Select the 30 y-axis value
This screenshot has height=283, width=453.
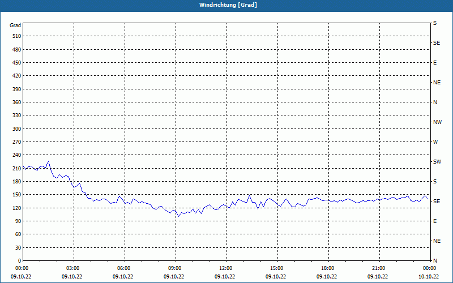18,248
